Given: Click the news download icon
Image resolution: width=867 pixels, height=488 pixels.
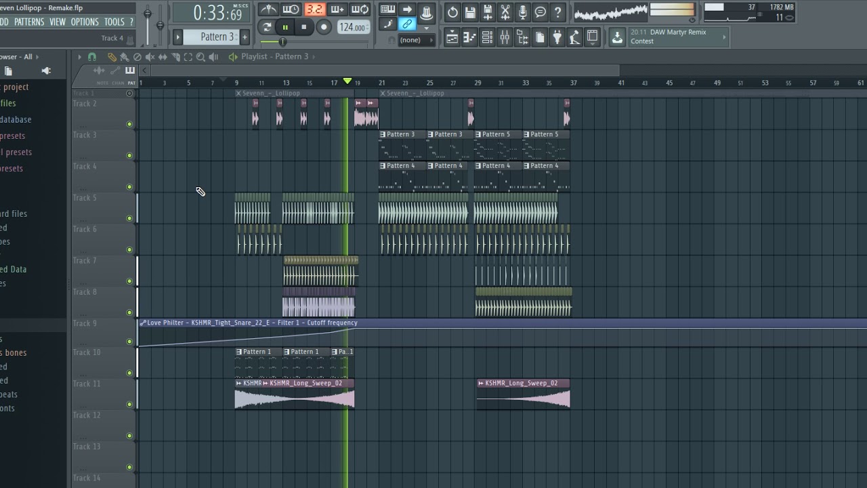Looking at the screenshot, I should [617, 37].
